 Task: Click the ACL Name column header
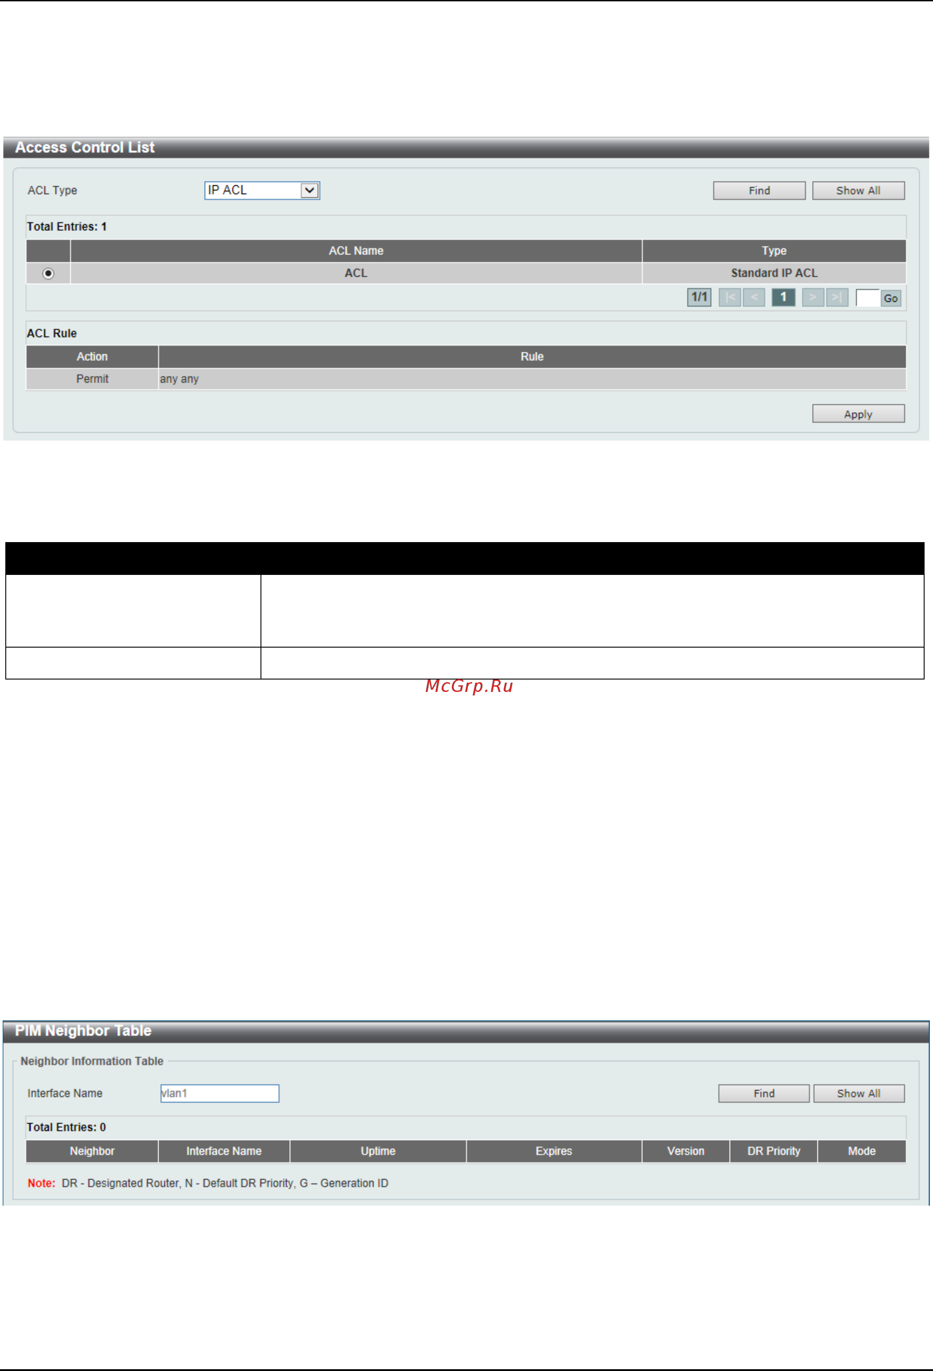(x=356, y=251)
